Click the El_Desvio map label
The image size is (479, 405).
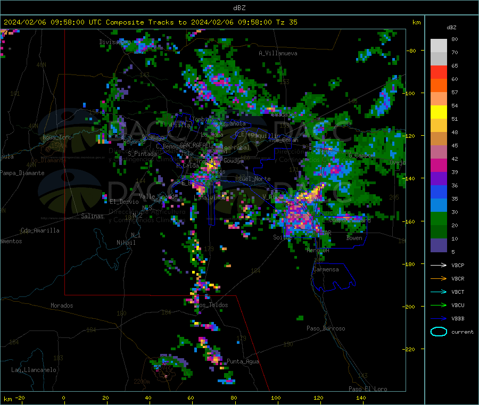[125, 202]
